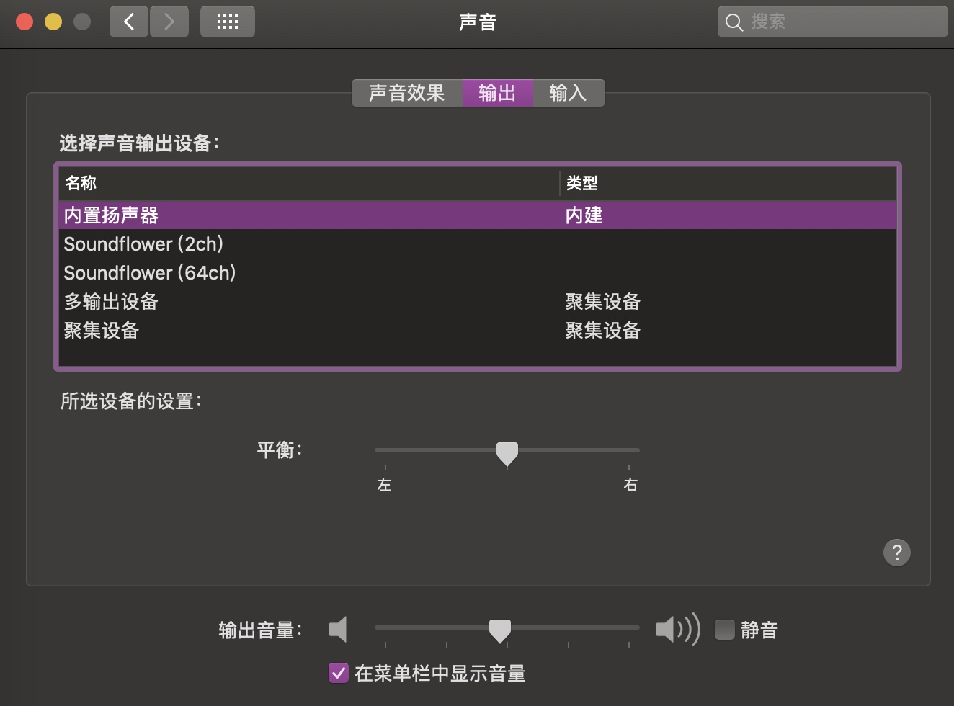
Task: Click inside the 搜索 search field
Action: (829, 22)
